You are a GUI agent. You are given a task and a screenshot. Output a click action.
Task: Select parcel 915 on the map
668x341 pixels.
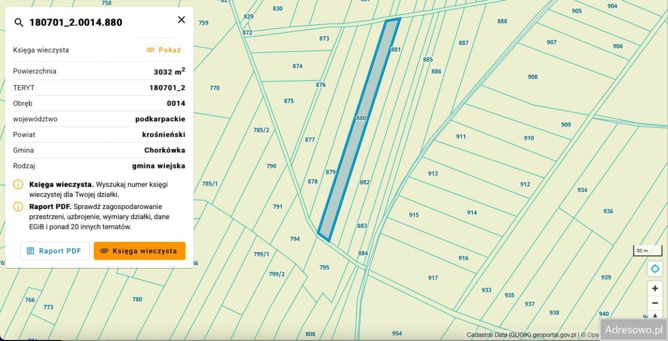414,215
